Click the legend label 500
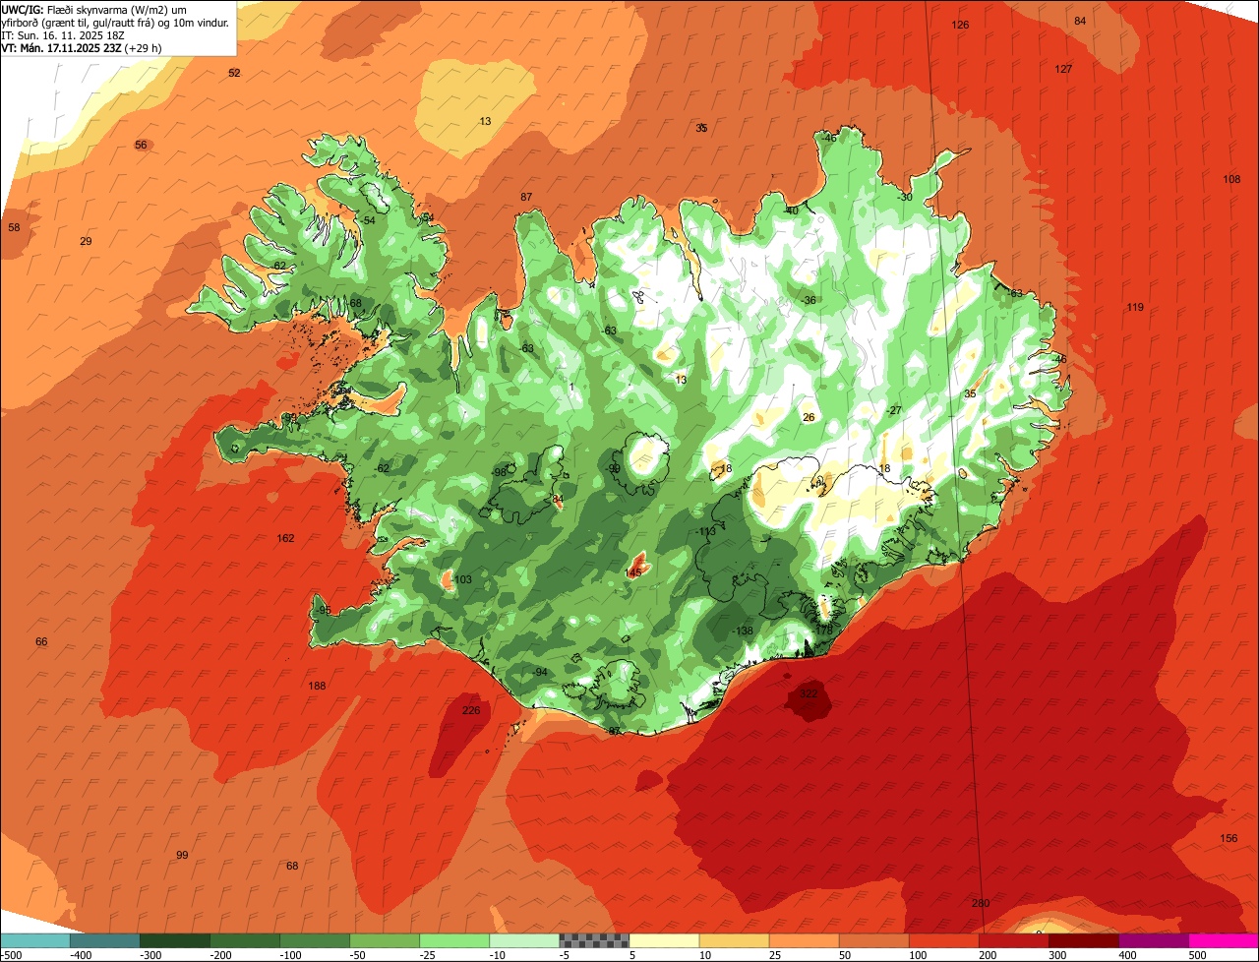This screenshot has width=1259, height=962. coord(1197,954)
